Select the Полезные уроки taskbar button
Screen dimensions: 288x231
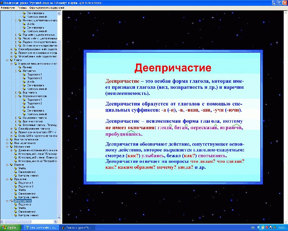tap(77, 228)
